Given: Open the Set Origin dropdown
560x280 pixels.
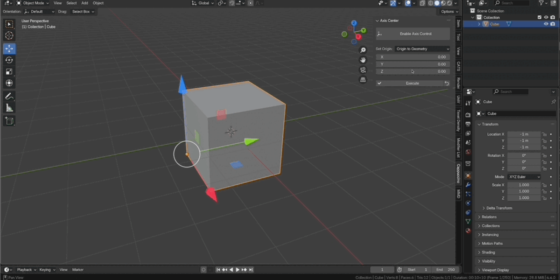Looking at the screenshot, I should tap(422, 49).
